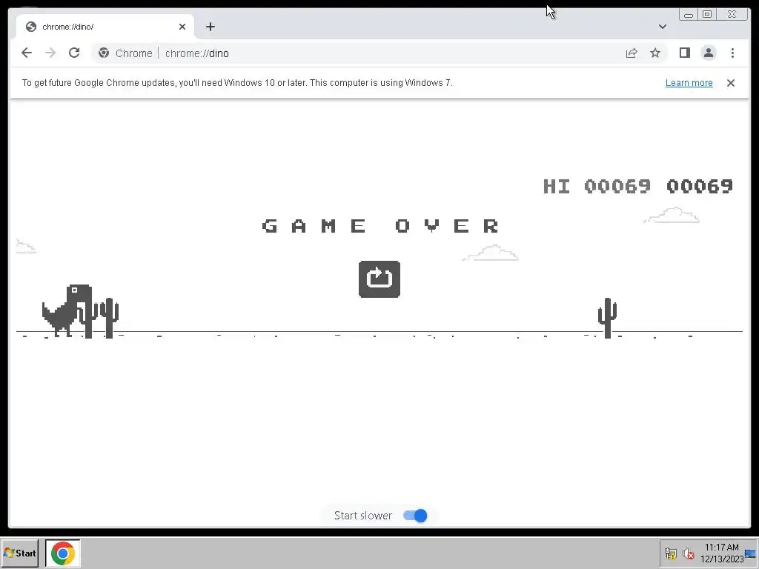Open Chrome three-dot menu
This screenshot has width=759, height=569.
tap(732, 53)
